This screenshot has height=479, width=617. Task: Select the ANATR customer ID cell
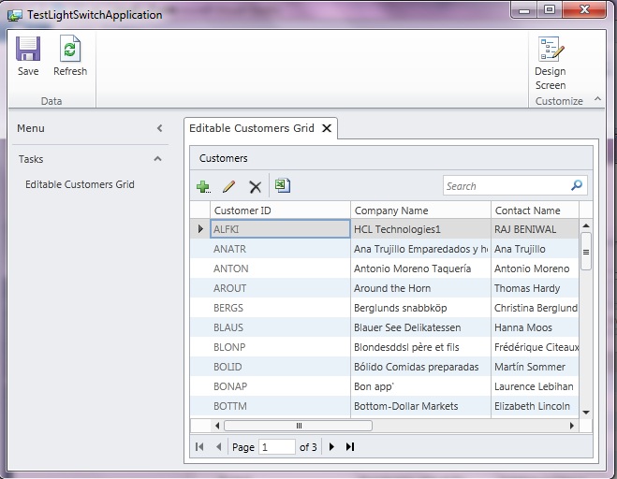(280, 249)
